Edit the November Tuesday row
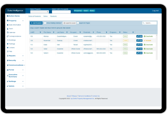The height and width of the screenshot is (118, 167). point(139,41)
